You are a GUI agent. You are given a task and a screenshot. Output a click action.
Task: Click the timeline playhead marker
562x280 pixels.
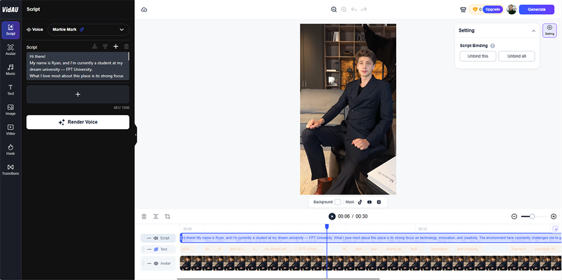(327, 226)
